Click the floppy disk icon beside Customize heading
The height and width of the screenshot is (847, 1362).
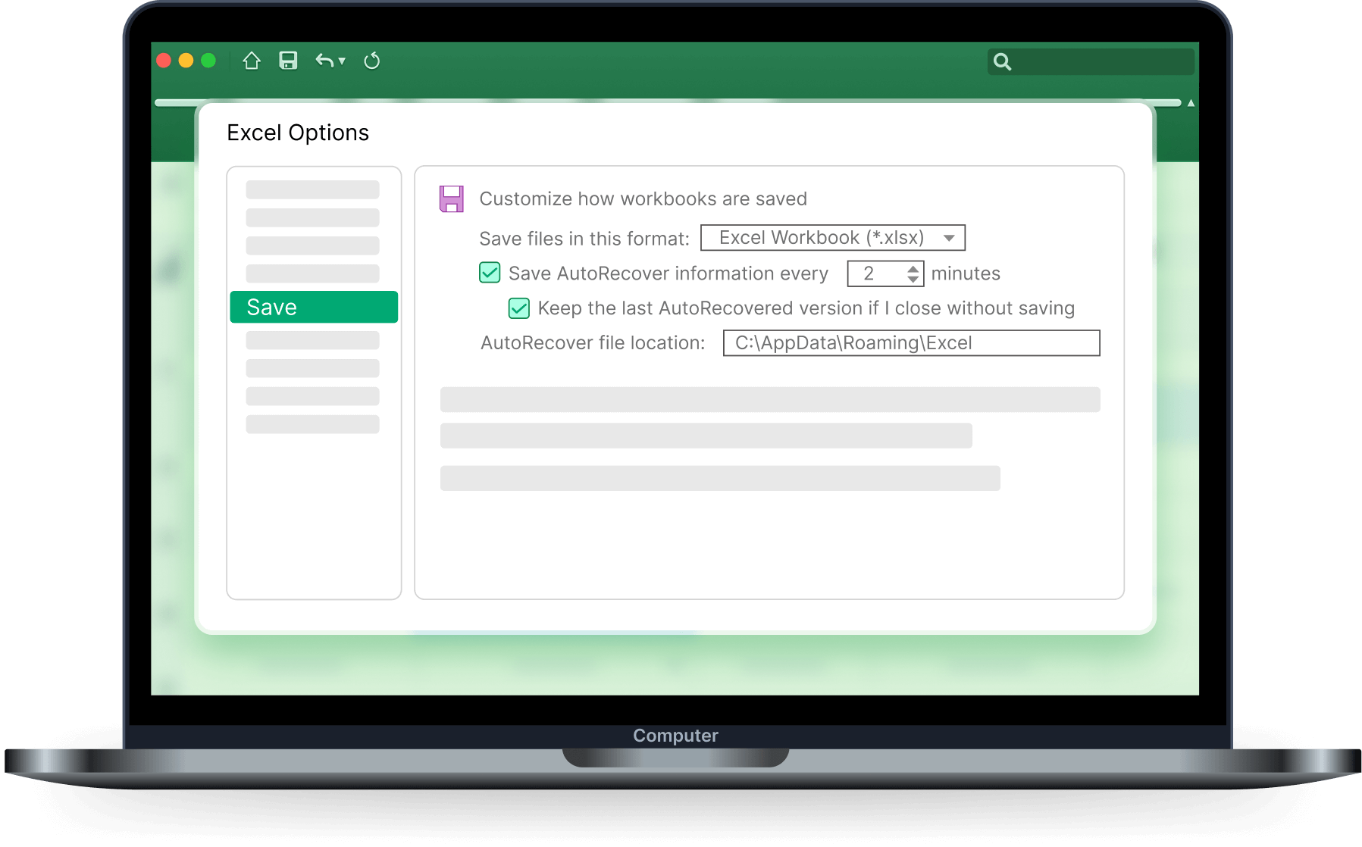(x=451, y=198)
